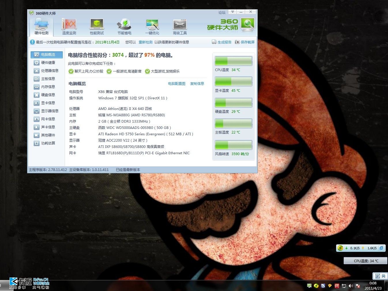Click the detection date 2011年11月4日
Viewport: 388px width, 291px height.
pyautogui.click(x=107, y=42)
